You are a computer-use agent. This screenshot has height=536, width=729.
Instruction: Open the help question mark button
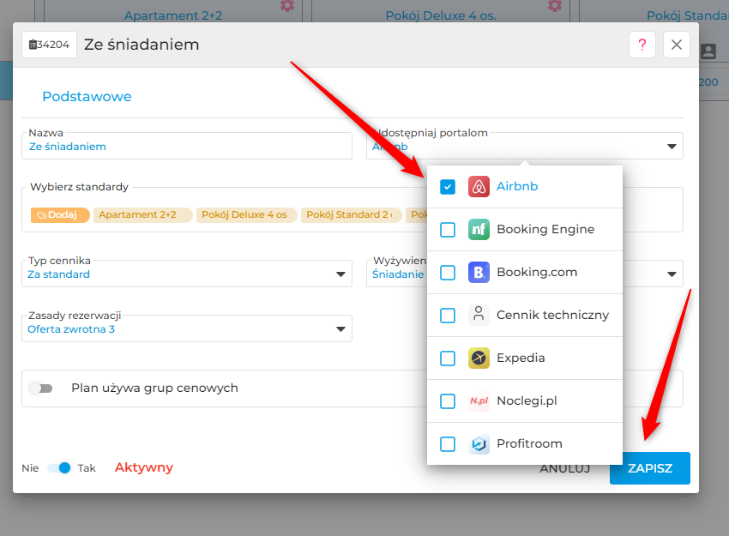point(642,45)
